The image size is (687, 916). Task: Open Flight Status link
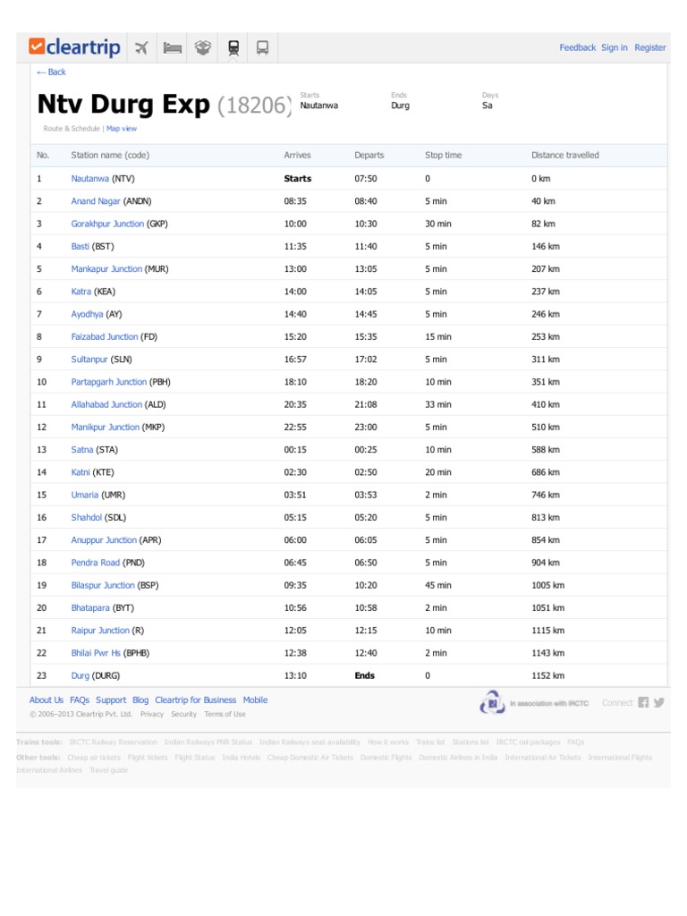point(194,757)
